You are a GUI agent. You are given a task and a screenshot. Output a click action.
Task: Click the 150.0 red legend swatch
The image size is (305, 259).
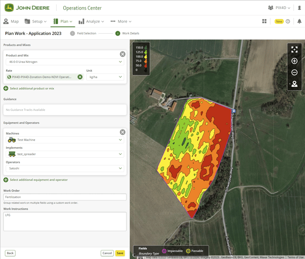[145, 48]
